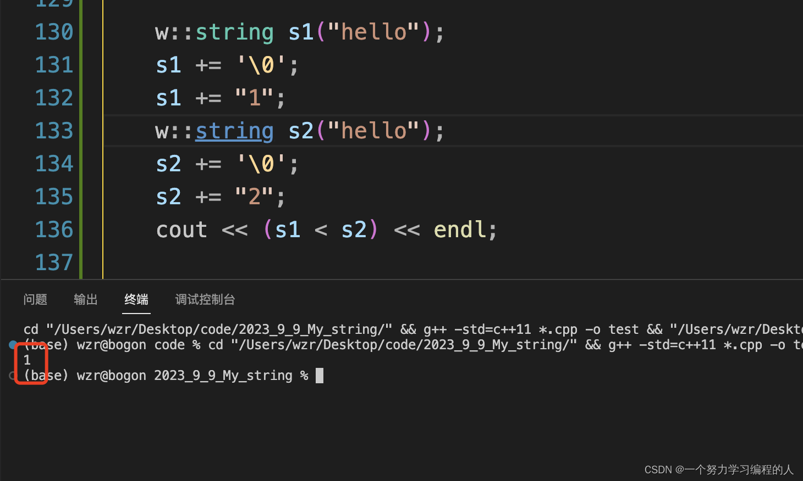Click s1 declaration name on line 130

pyautogui.click(x=301, y=32)
